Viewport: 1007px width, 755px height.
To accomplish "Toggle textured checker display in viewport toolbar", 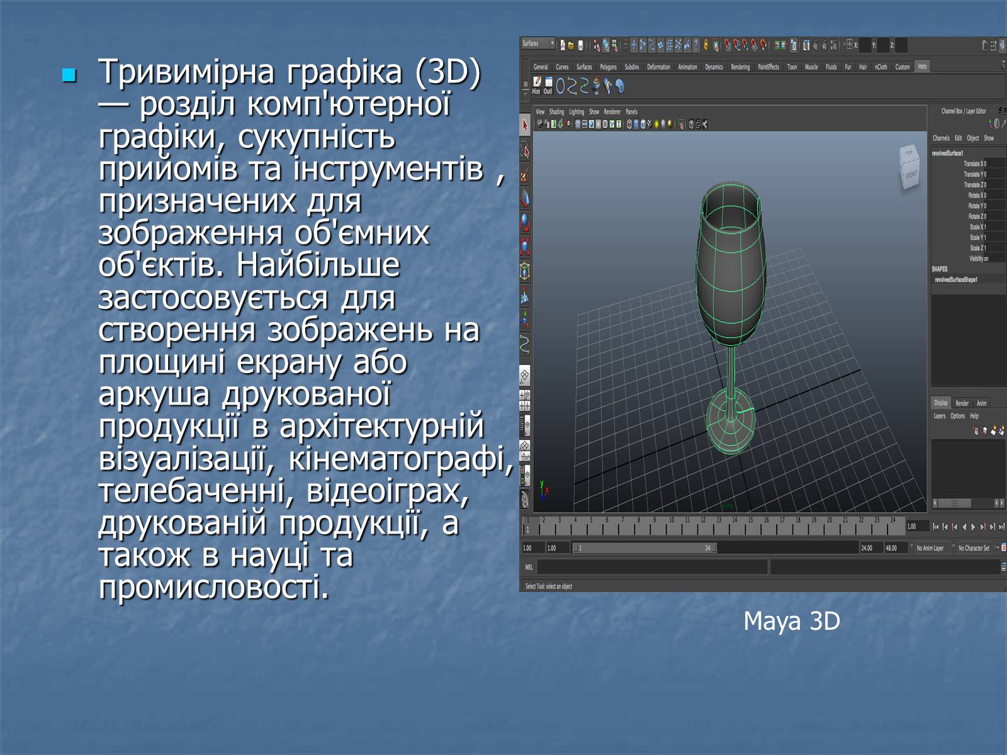I will (650, 124).
